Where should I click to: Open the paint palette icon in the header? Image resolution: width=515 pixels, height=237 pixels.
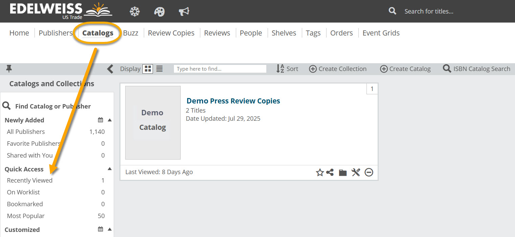point(159,12)
